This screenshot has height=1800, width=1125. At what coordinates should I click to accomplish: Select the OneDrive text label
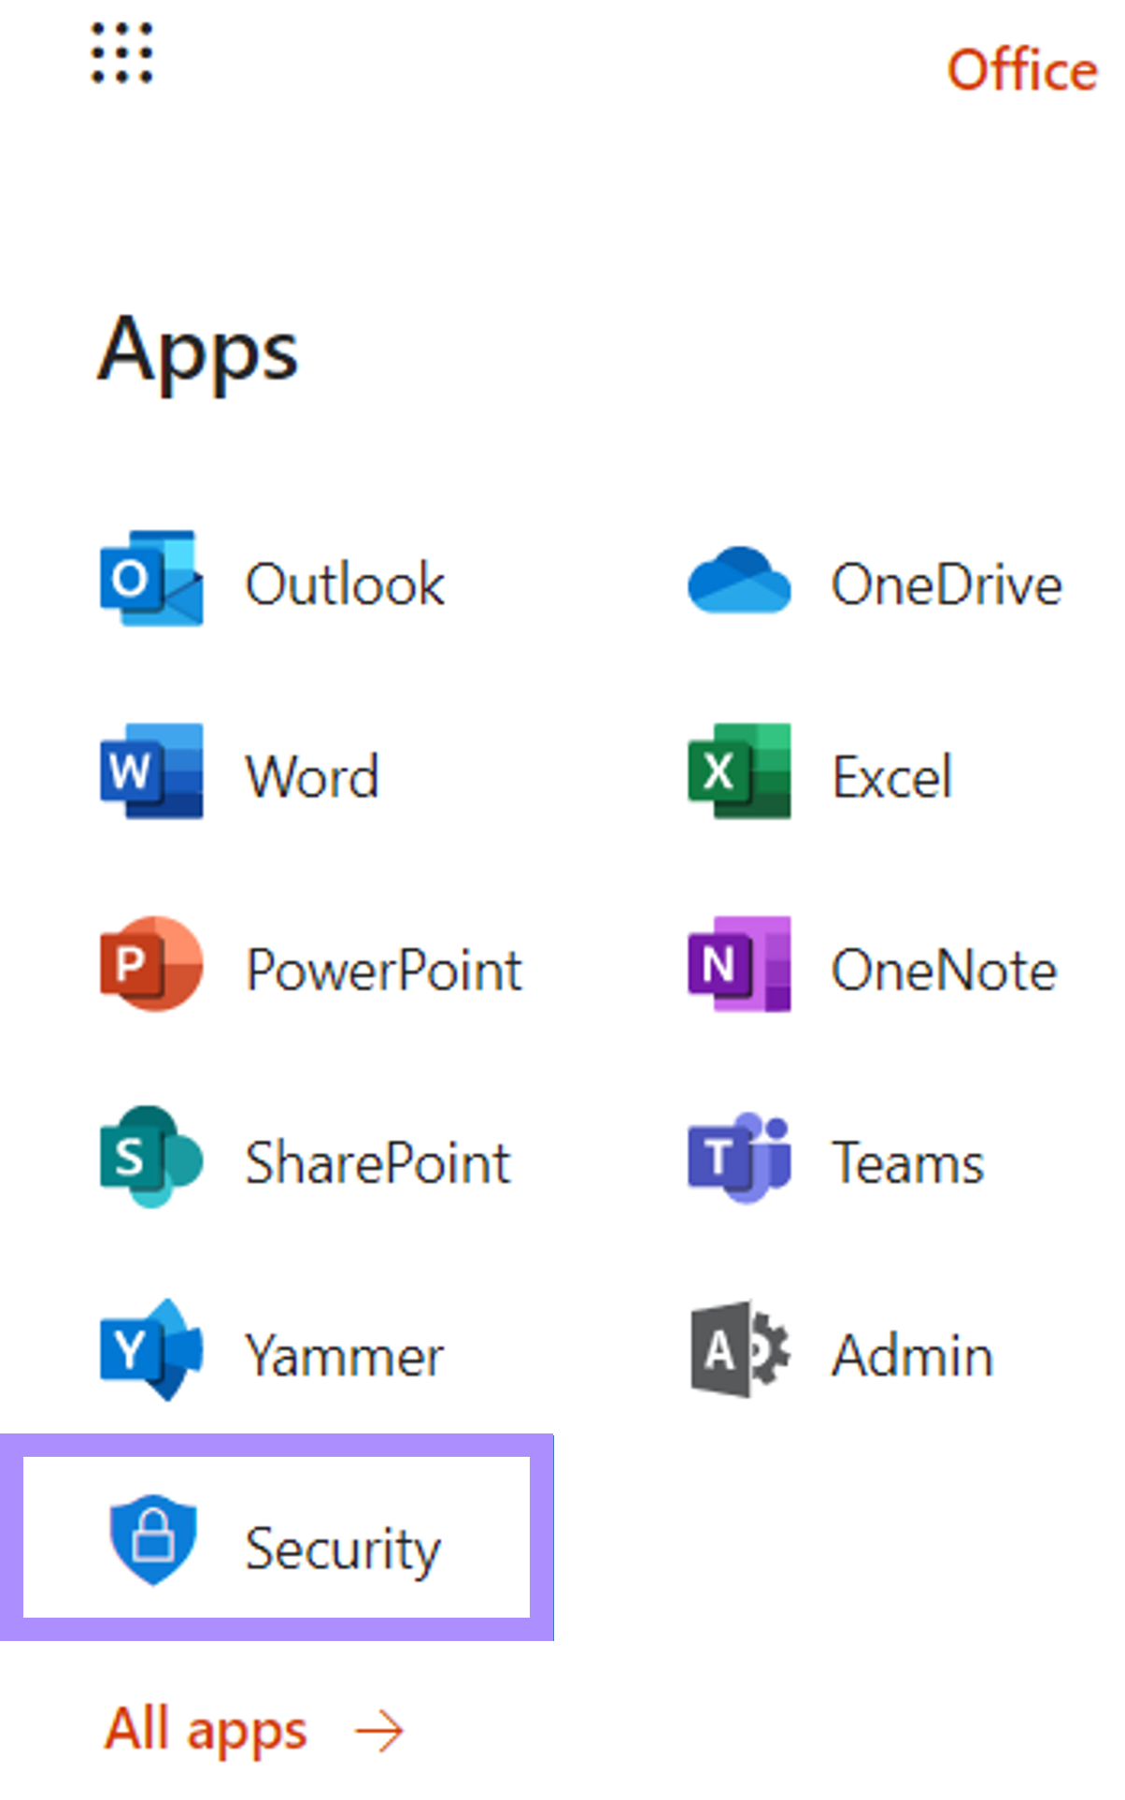pos(947,584)
